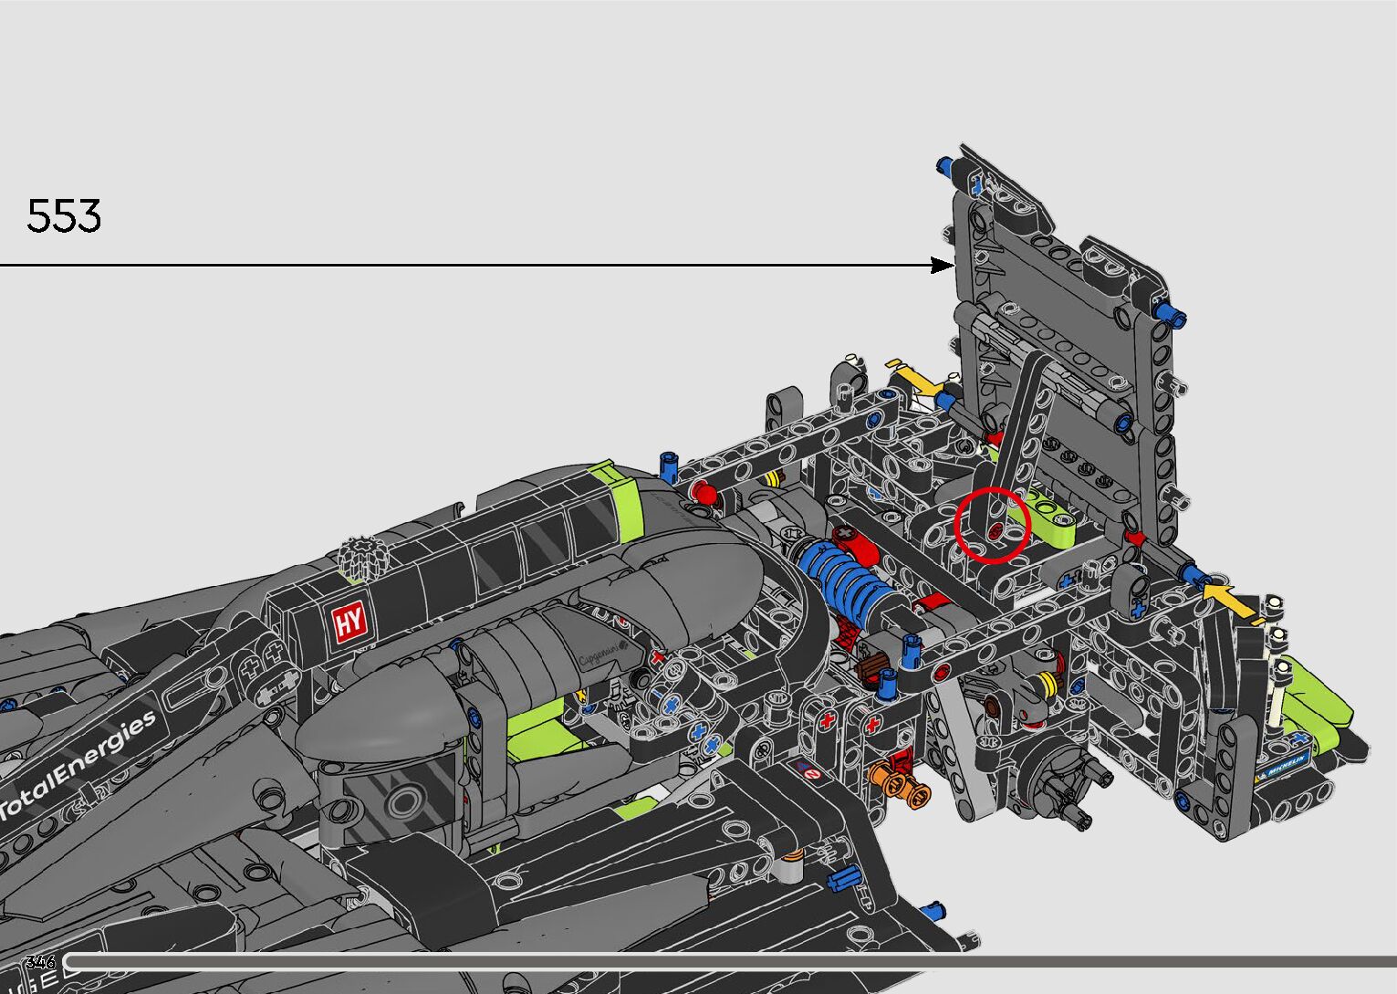
Task: Click the black arrowhead pointing at the panel
Action: (x=942, y=265)
